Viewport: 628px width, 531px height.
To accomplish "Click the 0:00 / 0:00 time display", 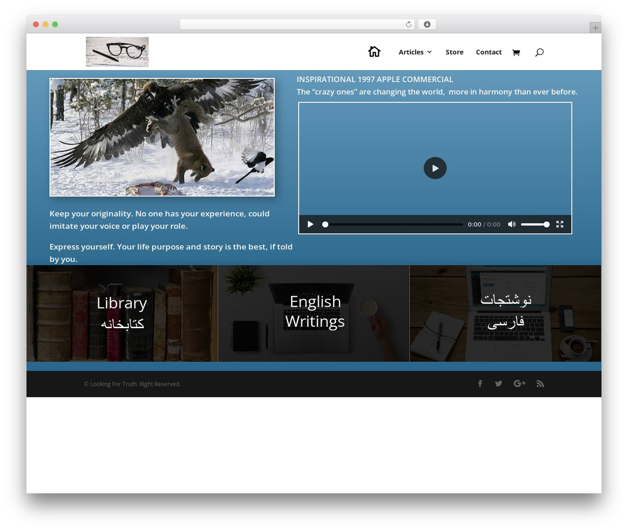I will (484, 224).
